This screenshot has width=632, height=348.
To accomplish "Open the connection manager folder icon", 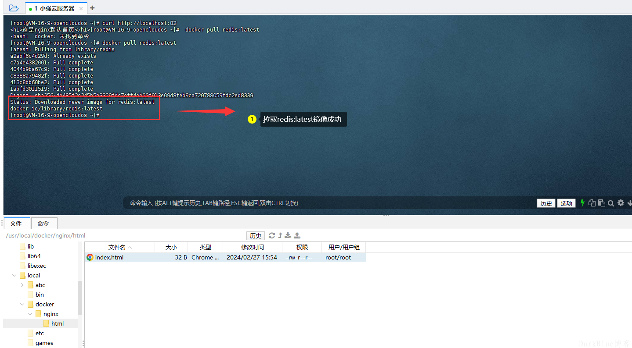I will coord(14,8).
